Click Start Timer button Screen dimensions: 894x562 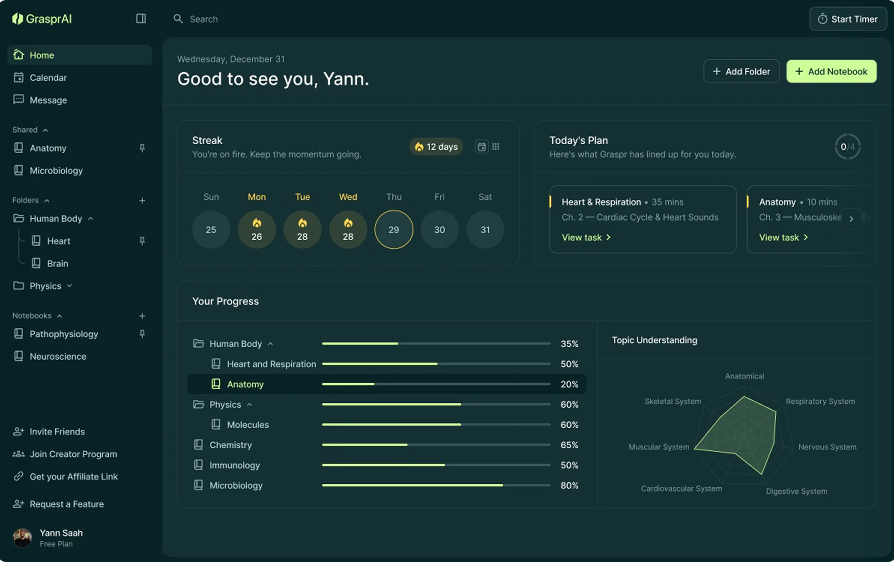[x=848, y=19]
